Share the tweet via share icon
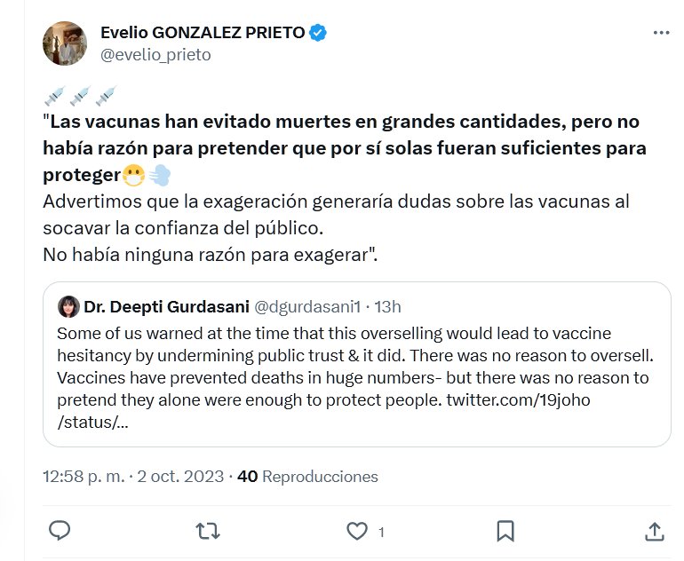The width and height of the screenshot is (684, 561). (654, 531)
